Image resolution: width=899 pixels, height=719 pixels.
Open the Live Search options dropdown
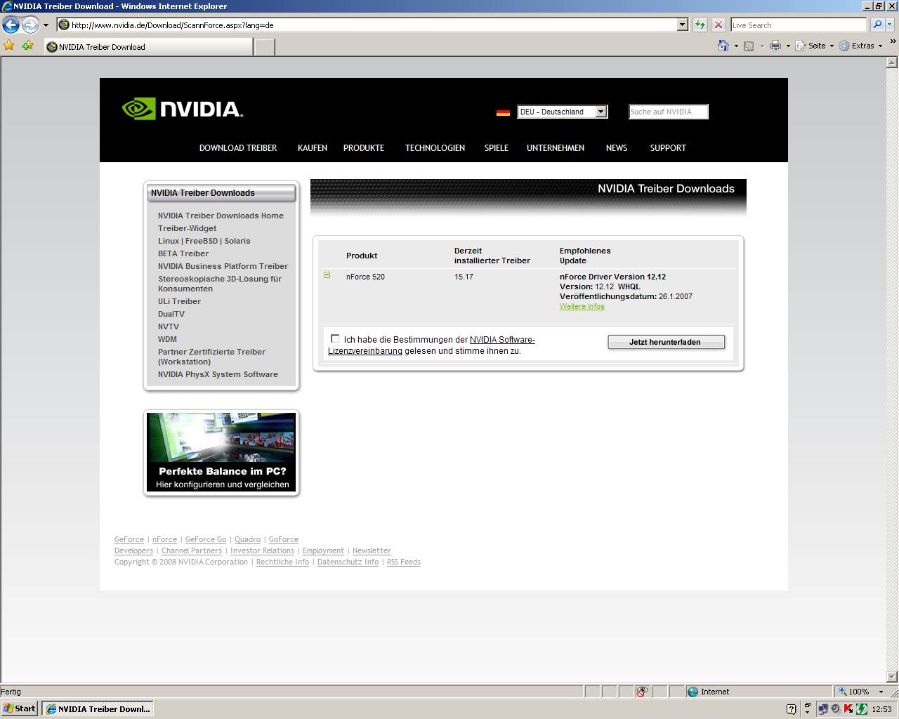pos(889,25)
